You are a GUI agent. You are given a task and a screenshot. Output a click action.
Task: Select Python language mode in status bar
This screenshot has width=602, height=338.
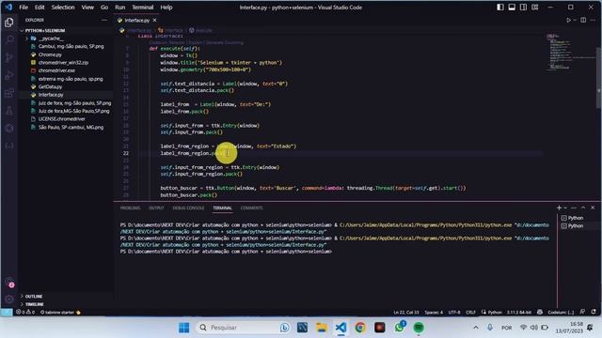coord(495,313)
